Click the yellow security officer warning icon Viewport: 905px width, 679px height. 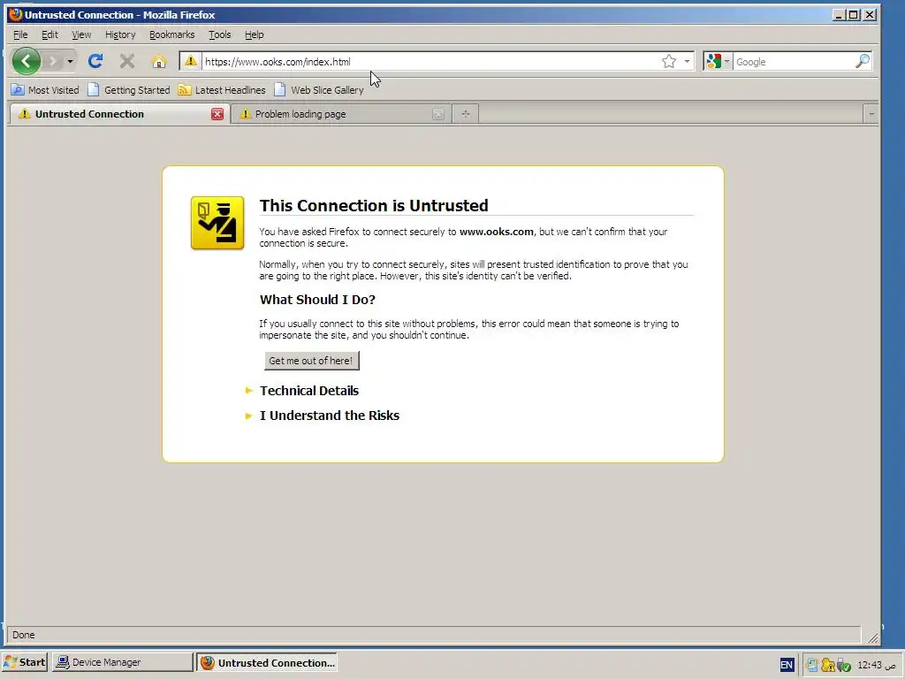click(x=217, y=223)
